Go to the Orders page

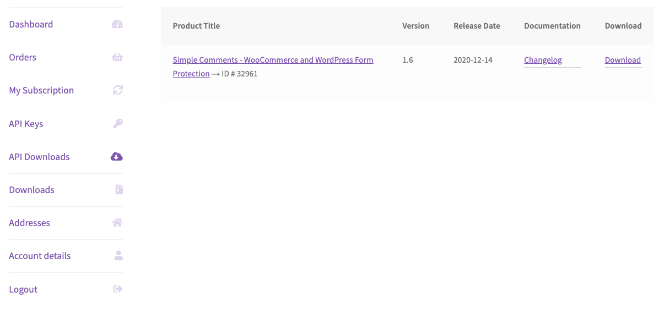23,57
